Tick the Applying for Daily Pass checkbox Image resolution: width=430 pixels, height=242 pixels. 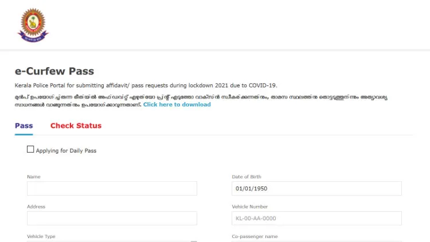pos(30,150)
